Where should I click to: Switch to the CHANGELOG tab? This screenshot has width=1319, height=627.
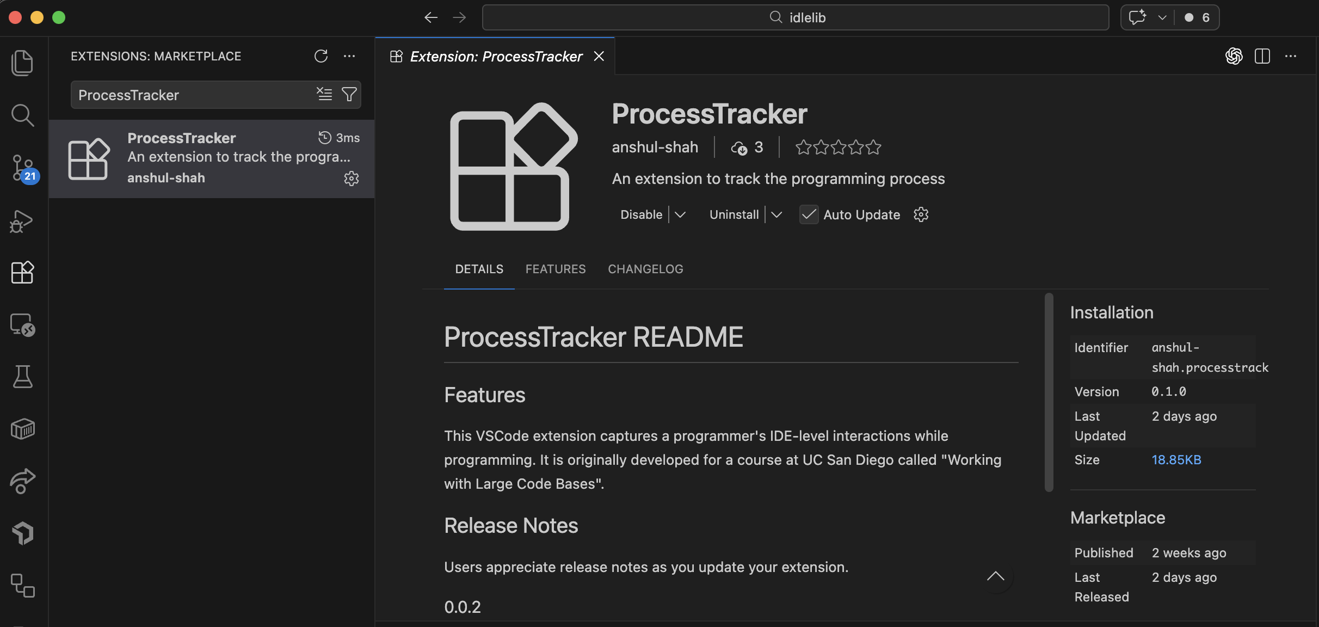coord(645,269)
